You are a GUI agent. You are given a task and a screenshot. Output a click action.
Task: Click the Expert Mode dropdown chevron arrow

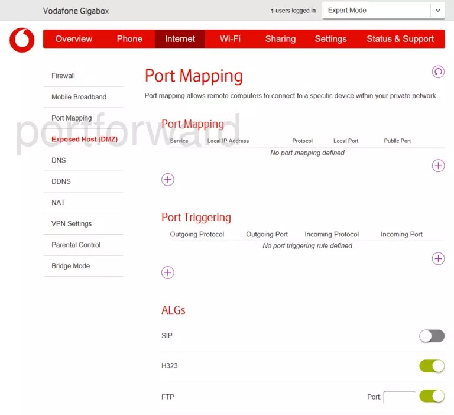tap(438, 11)
